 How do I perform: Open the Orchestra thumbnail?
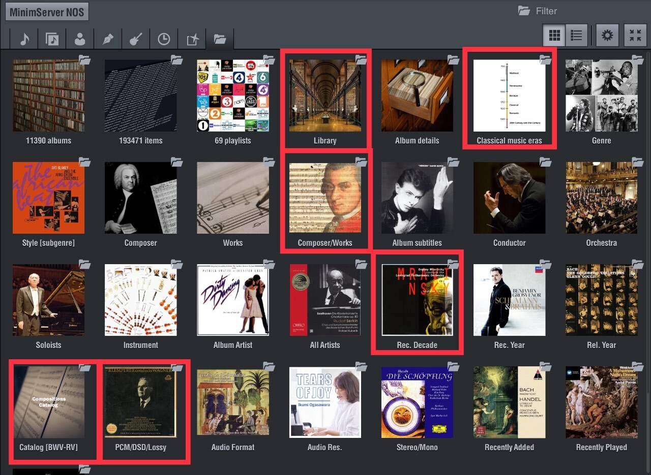pyautogui.click(x=602, y=198)
